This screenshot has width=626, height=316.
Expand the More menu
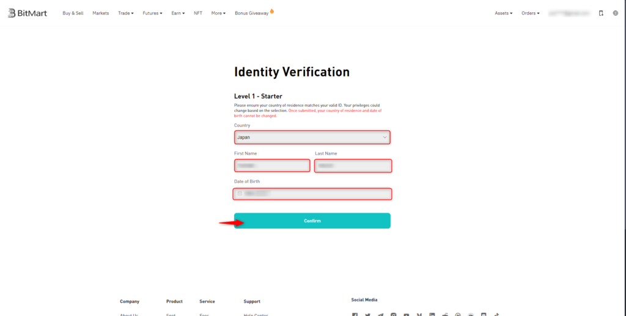coord(218,13)
